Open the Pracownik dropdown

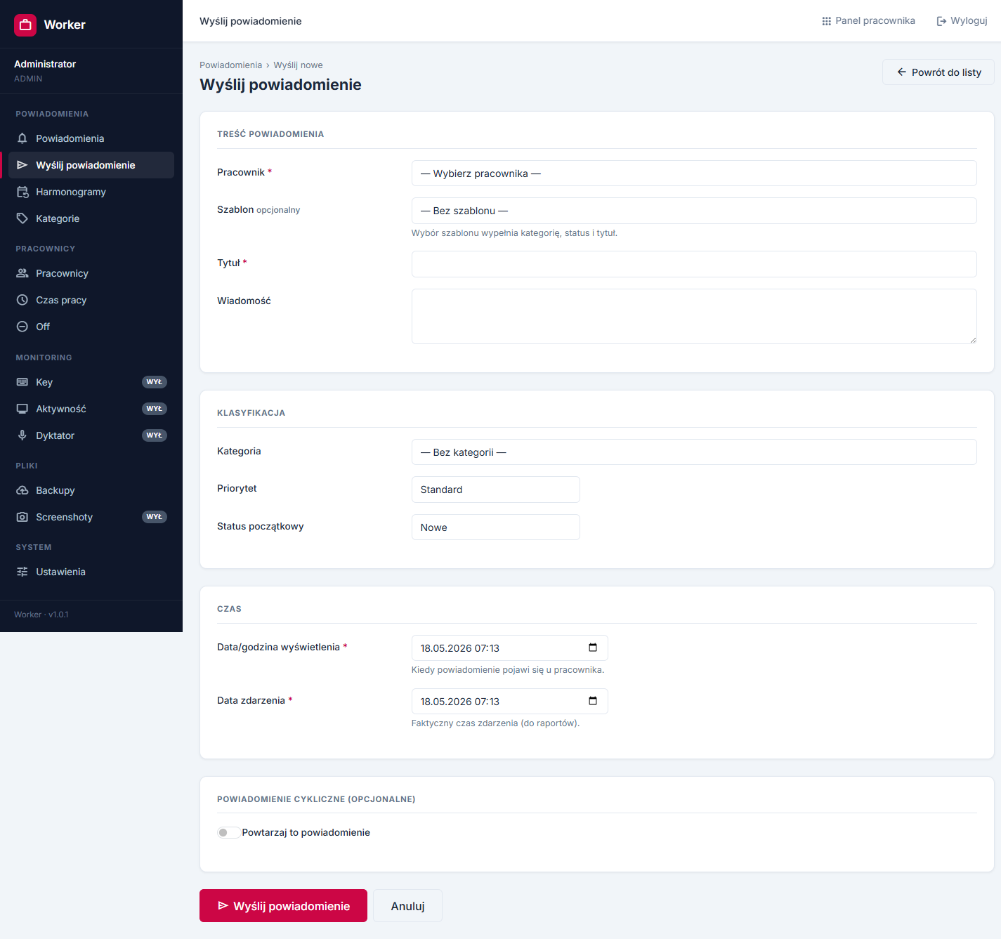click(694, 173)
